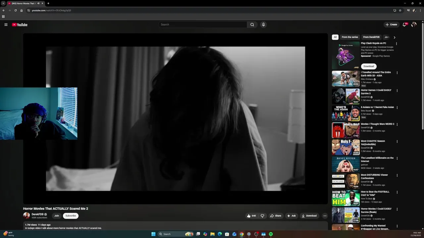
Task: Launch Spotify from the taskbar
Action: pyautogui.click(x=271, y=234)
